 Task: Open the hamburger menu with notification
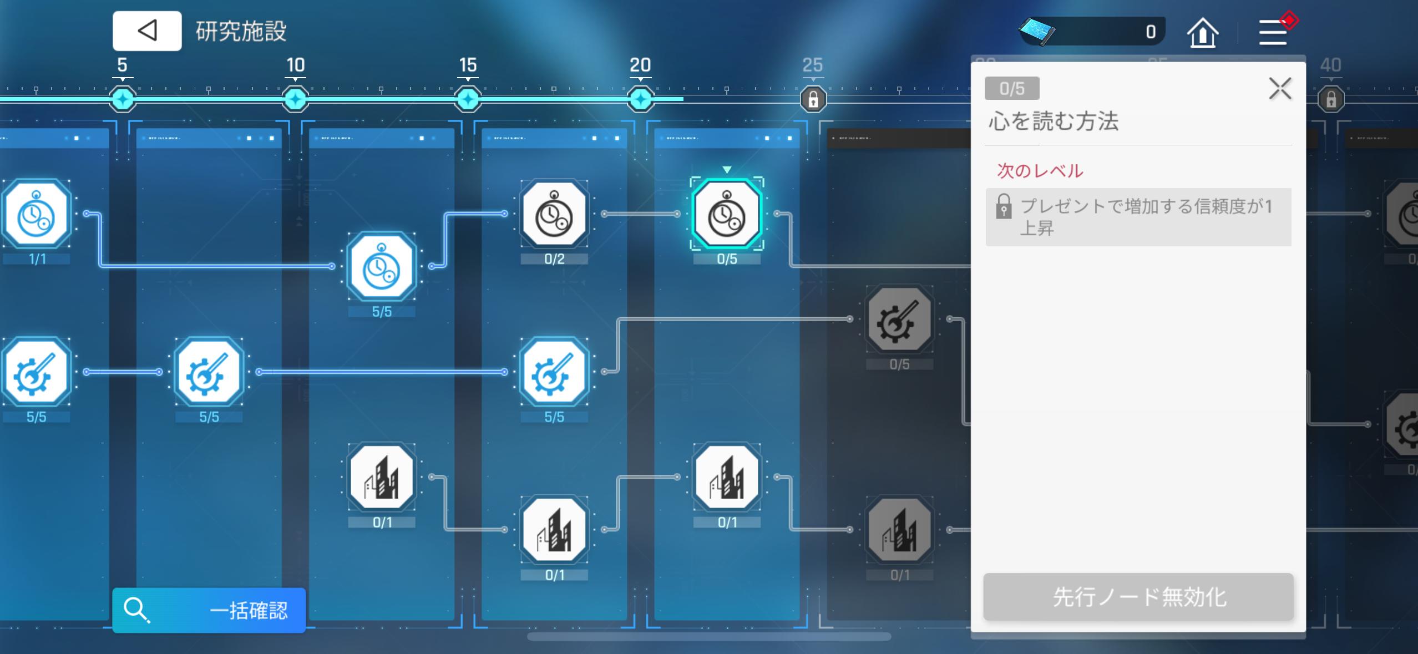[1273, 32]
